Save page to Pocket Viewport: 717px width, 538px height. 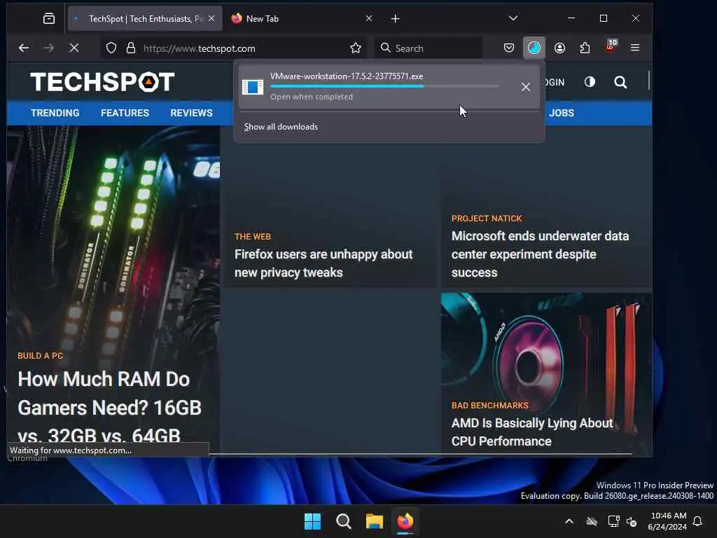pos(509,48)
